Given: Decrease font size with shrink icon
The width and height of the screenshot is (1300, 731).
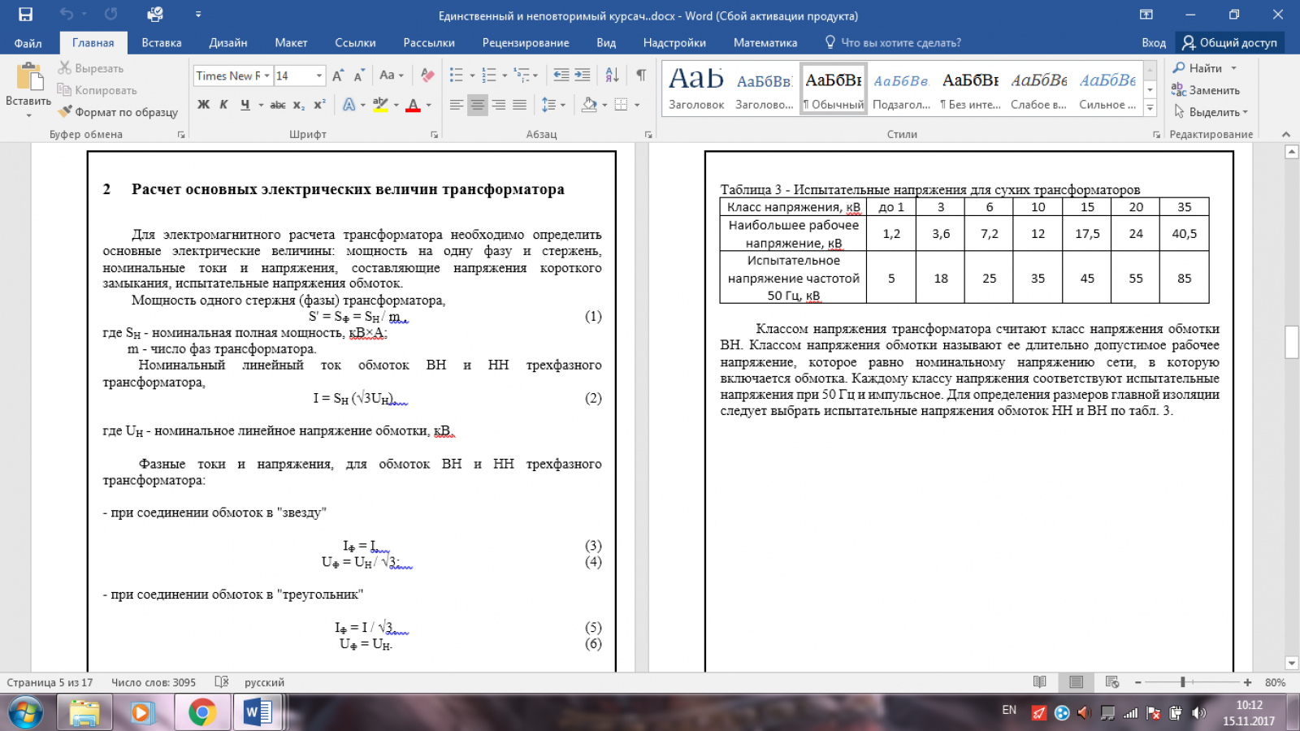Looking at the screenshot, I should (358, 76).
